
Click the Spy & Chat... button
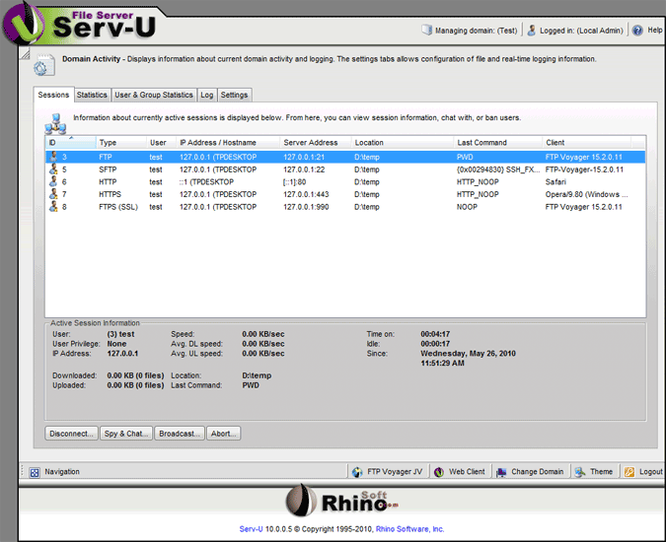coord(126,433)
